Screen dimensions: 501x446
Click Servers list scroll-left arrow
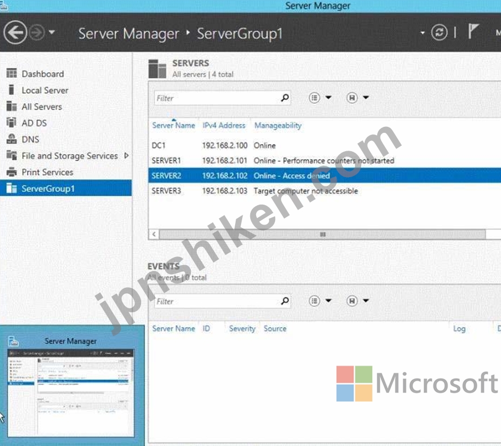tap(154, 234)
